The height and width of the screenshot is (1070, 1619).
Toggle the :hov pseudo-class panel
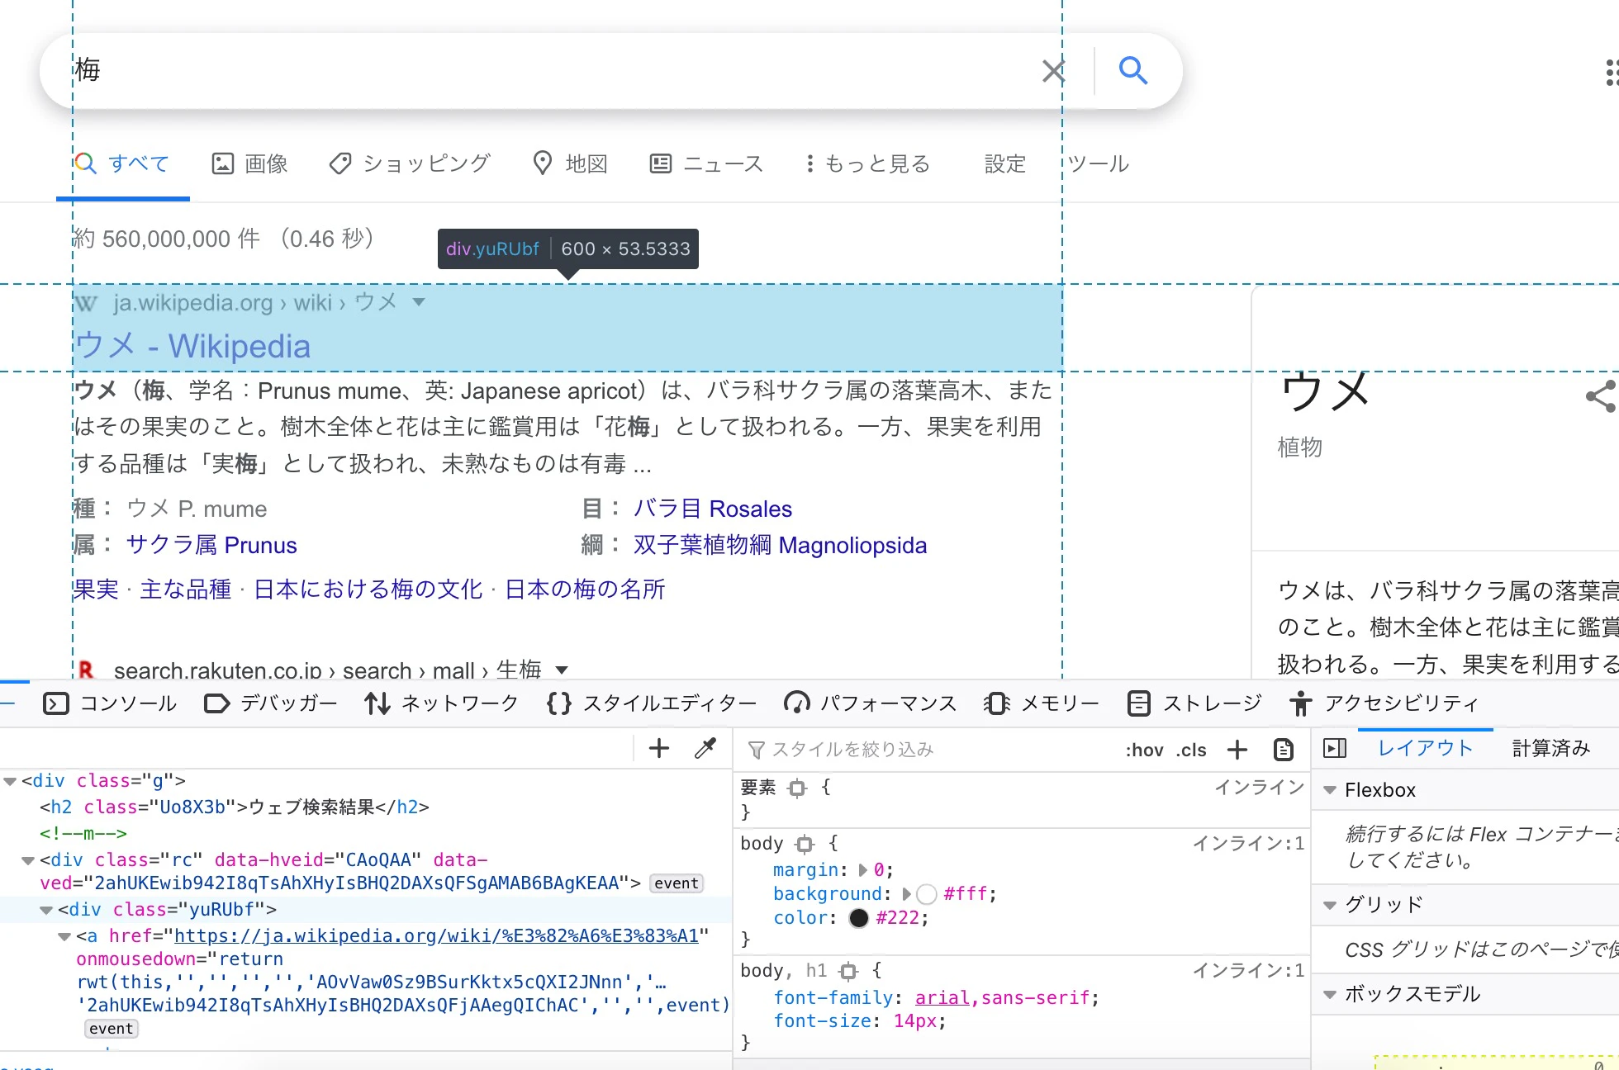click(x=1144, y=750)
